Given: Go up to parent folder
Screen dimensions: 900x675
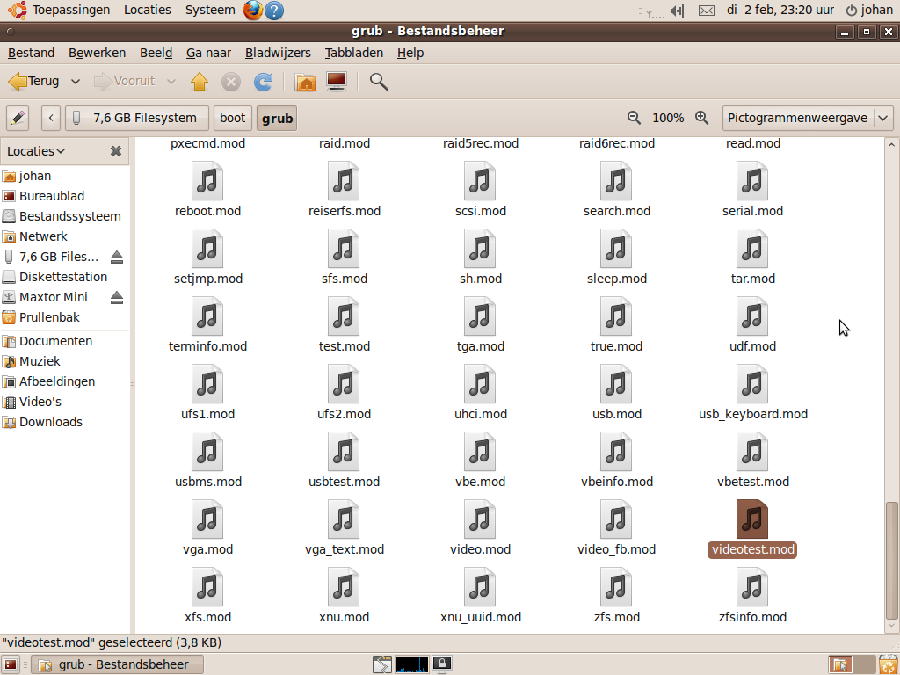Looking at the screenshot, I should (200, 82).
